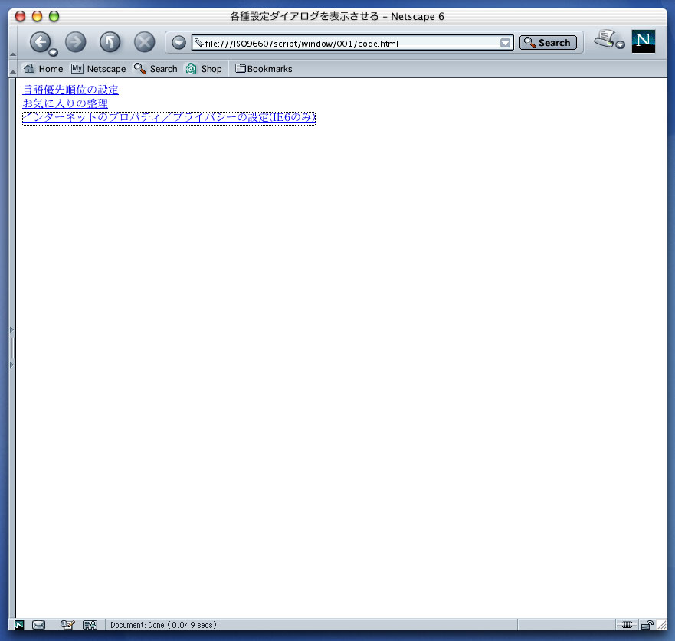Viewport: 675px width, 641px height.
Task: Open the Print button dropdown arrow
Action: coord(621,44)
